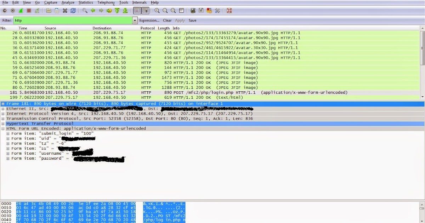Open the Statistics menu
This screenshot has width=425, height=223.
(x=86, y=2)
